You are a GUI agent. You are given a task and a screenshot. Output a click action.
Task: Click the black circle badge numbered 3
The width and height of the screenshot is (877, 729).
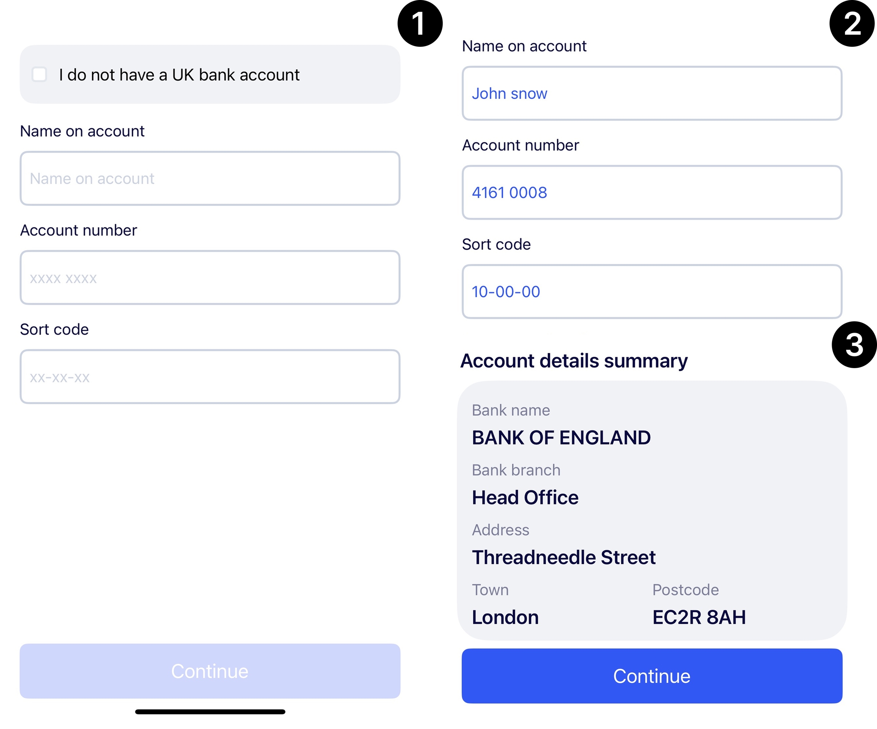pyautogui.click(x=854, y=345)
